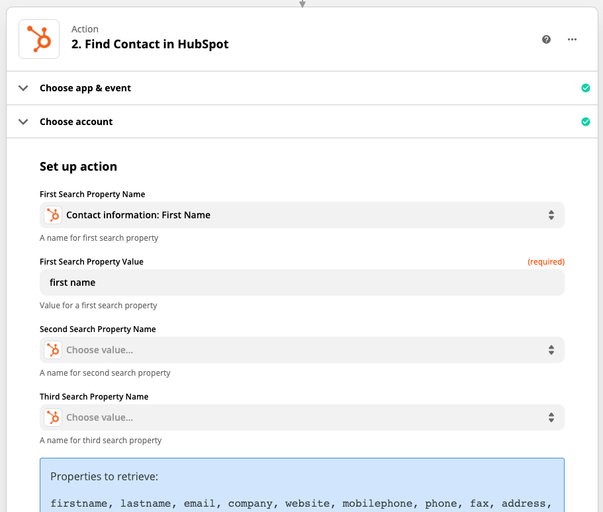
Task: Open First Search Property Name dropdown arrows
Action: tap(551, 215)
